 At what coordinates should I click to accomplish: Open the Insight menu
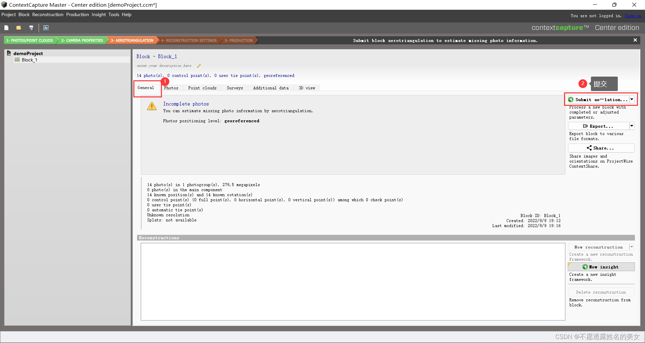(x=99, y=14)
